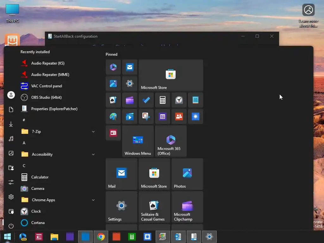Open the small People pinned tile
324x243 pixels.
[179, 116]
